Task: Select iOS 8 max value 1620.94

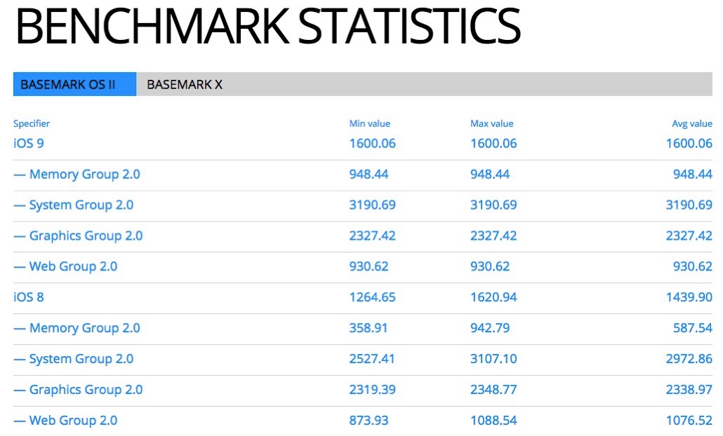Action: (x=494, y=297)
